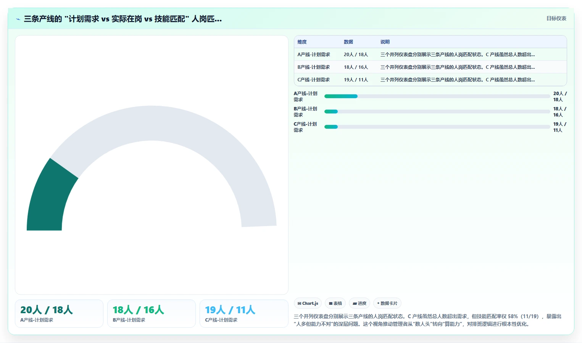Select the B产线-计划需求 table row cell
Viewport: 582px width, 343px height.
click(x=314, y=67)
